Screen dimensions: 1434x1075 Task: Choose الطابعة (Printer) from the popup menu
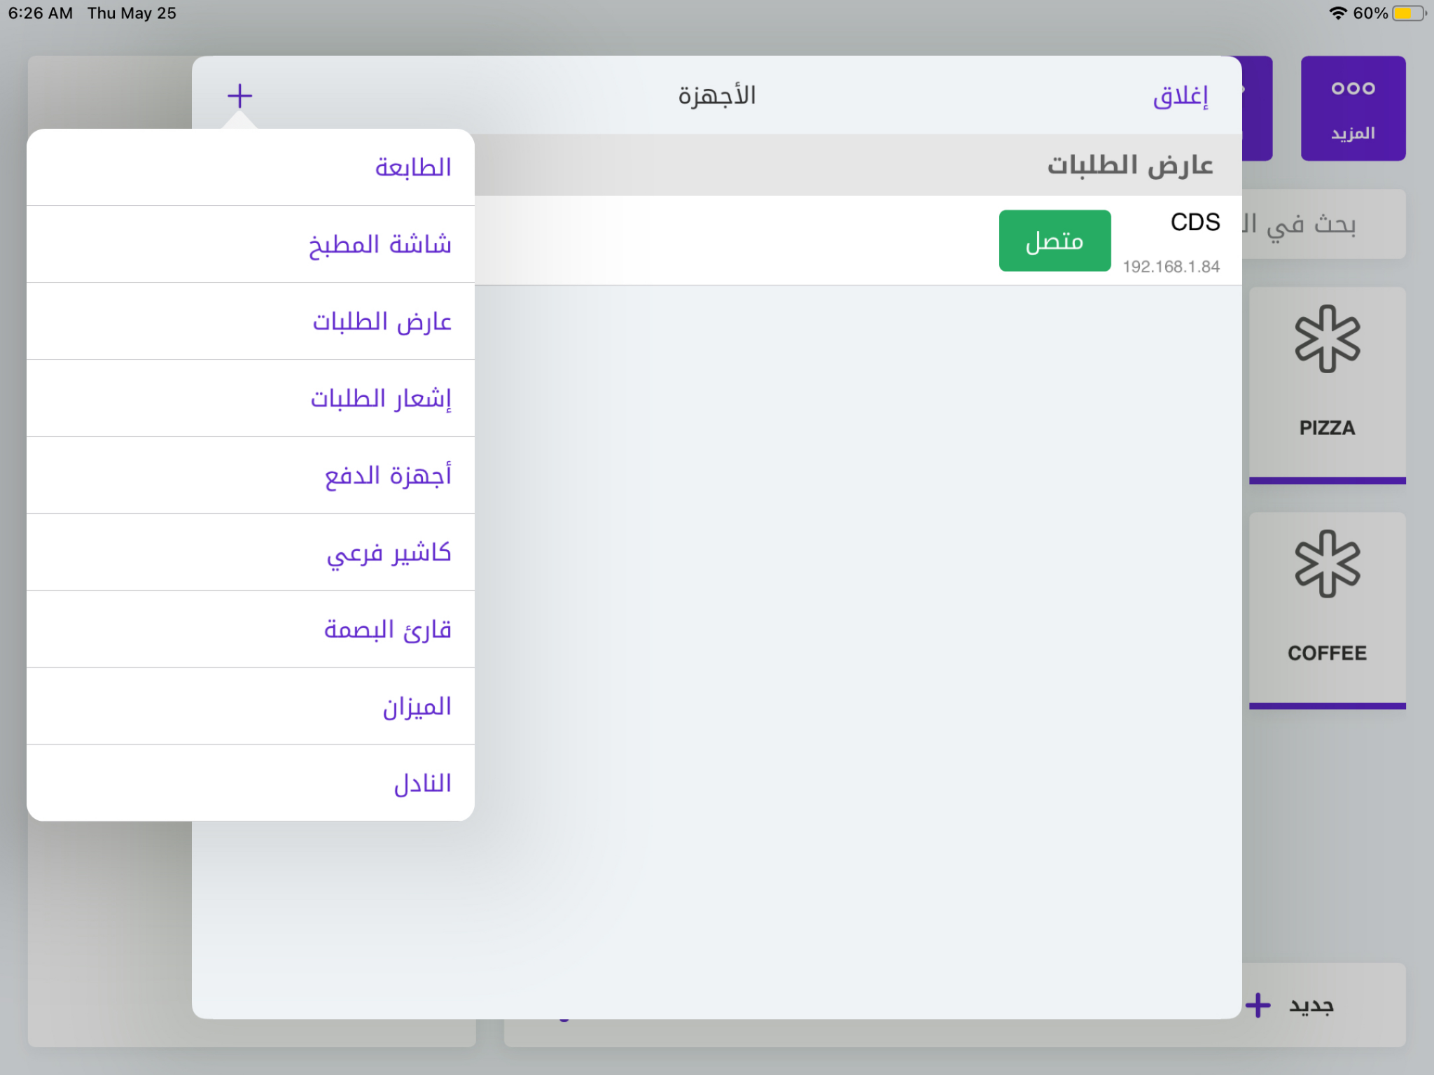(412, 167)
